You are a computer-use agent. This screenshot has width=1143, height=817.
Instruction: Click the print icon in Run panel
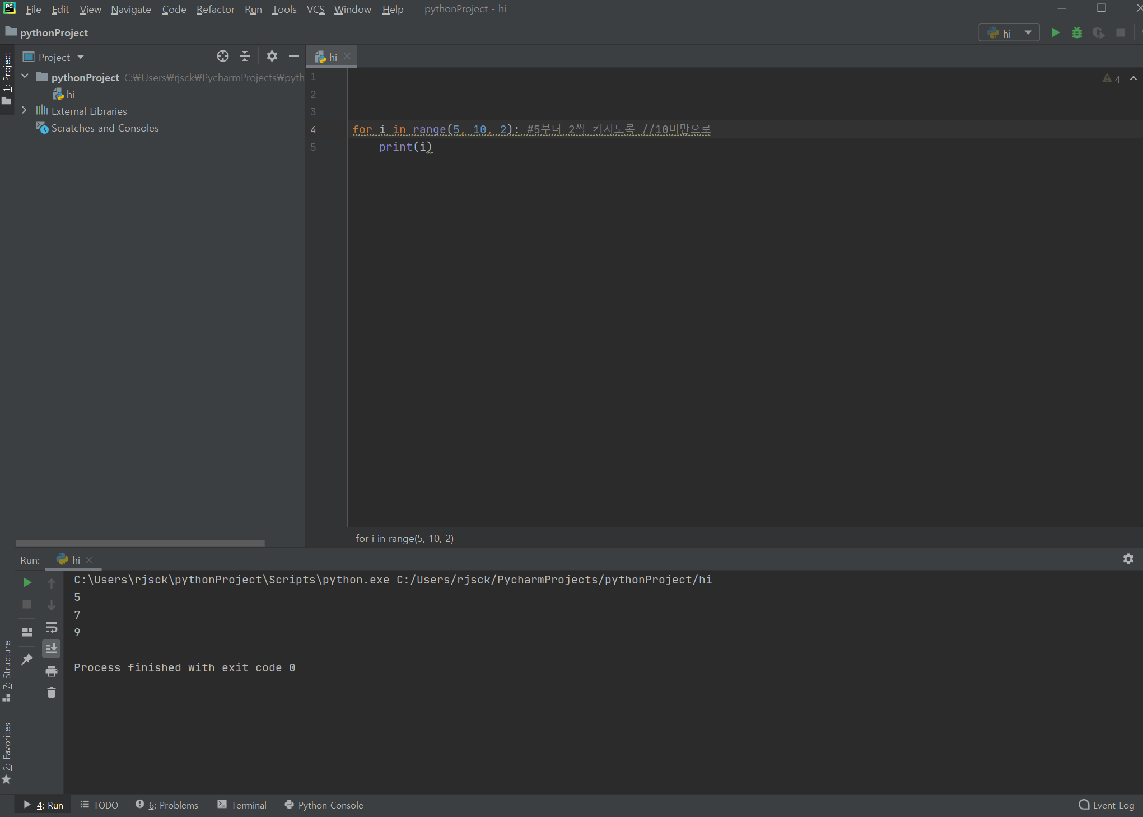click(52, 671)
